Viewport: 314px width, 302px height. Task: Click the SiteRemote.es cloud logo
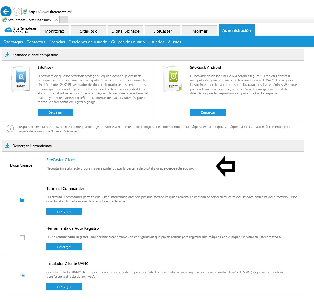coord(8,30)
